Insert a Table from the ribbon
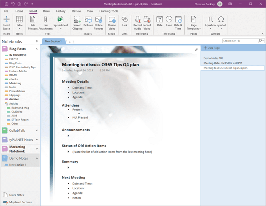 (19, 23)
